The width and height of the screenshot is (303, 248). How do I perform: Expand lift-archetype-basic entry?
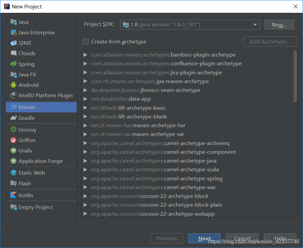tap(85, 108)
